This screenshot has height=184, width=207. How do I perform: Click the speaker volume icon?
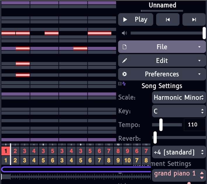124,33
